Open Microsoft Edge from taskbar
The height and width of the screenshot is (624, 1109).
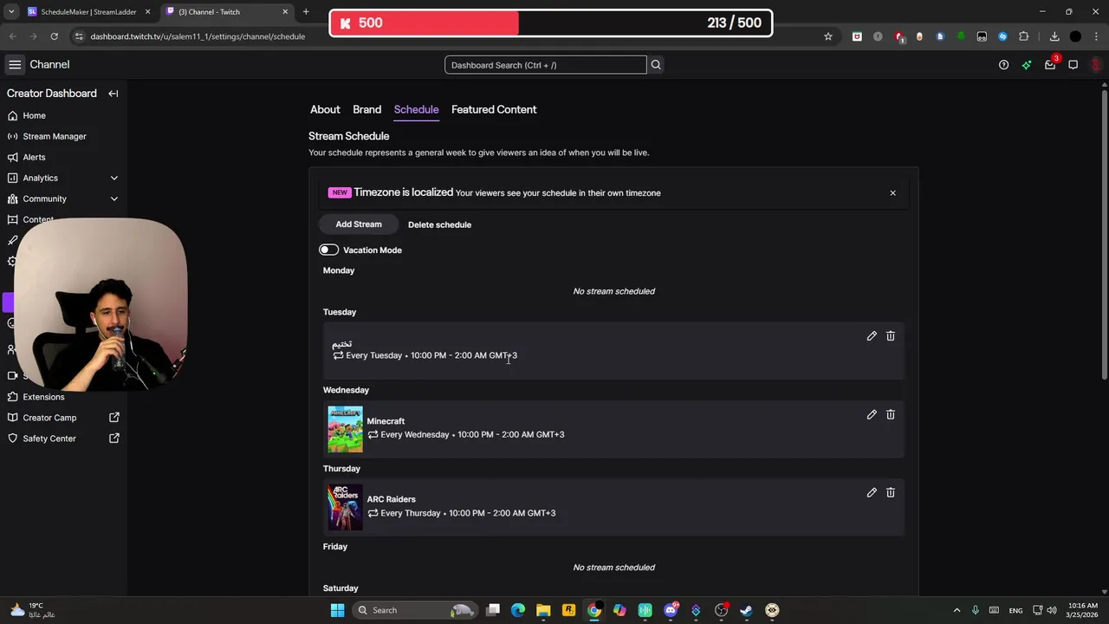(x=518, y=610)
